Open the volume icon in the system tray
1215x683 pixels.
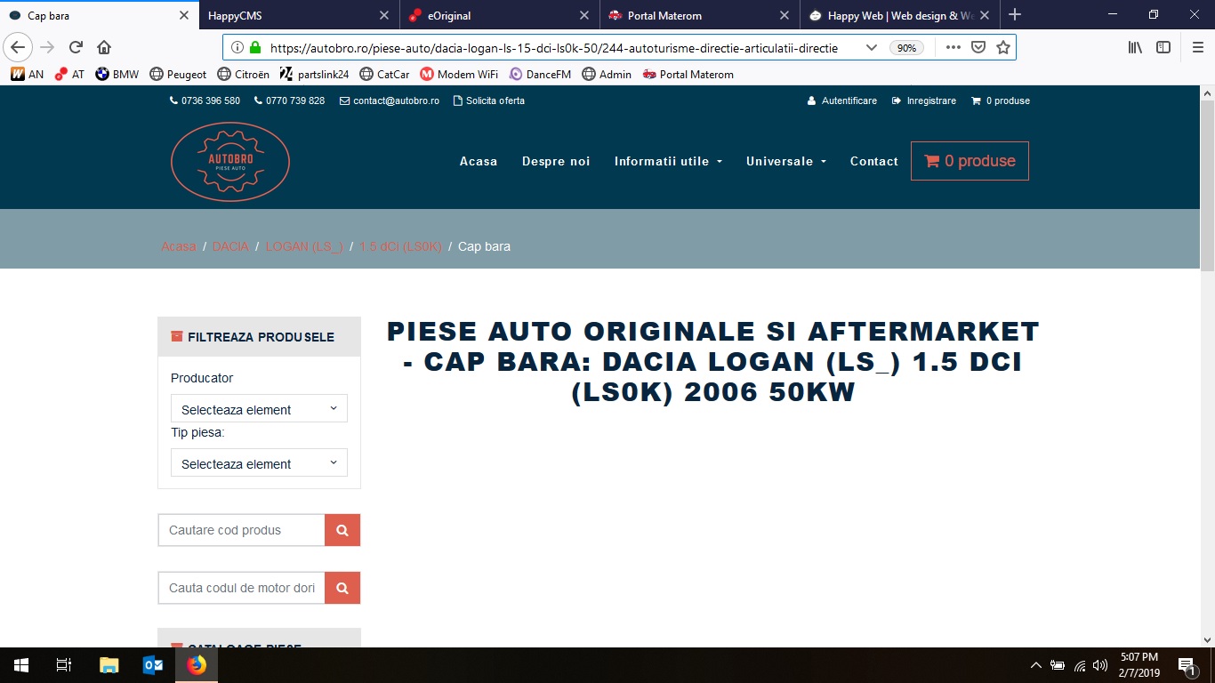(x=1100, y=665)
